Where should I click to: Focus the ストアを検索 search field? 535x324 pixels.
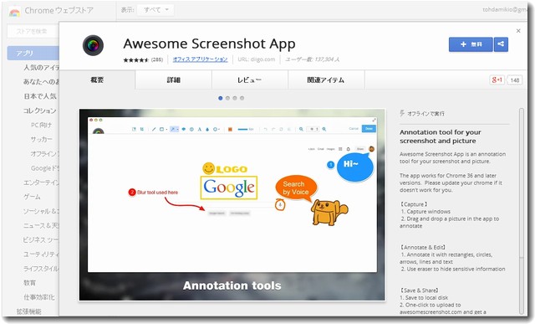click(33, 32)
